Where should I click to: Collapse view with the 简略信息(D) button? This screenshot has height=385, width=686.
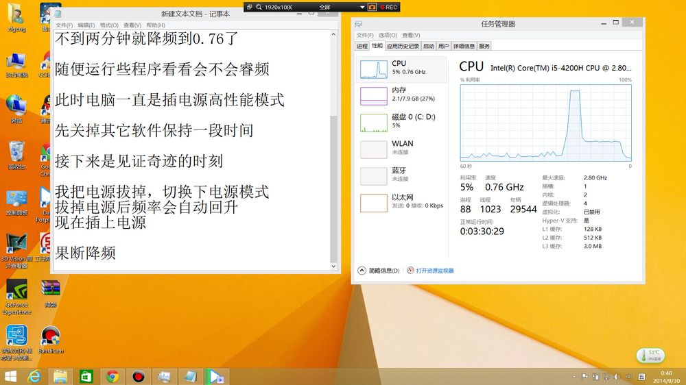(379, 271)
